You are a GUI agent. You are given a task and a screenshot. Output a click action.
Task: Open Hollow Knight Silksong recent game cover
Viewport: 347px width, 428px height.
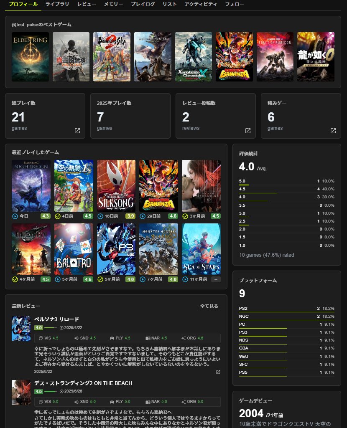click(116, 186)
